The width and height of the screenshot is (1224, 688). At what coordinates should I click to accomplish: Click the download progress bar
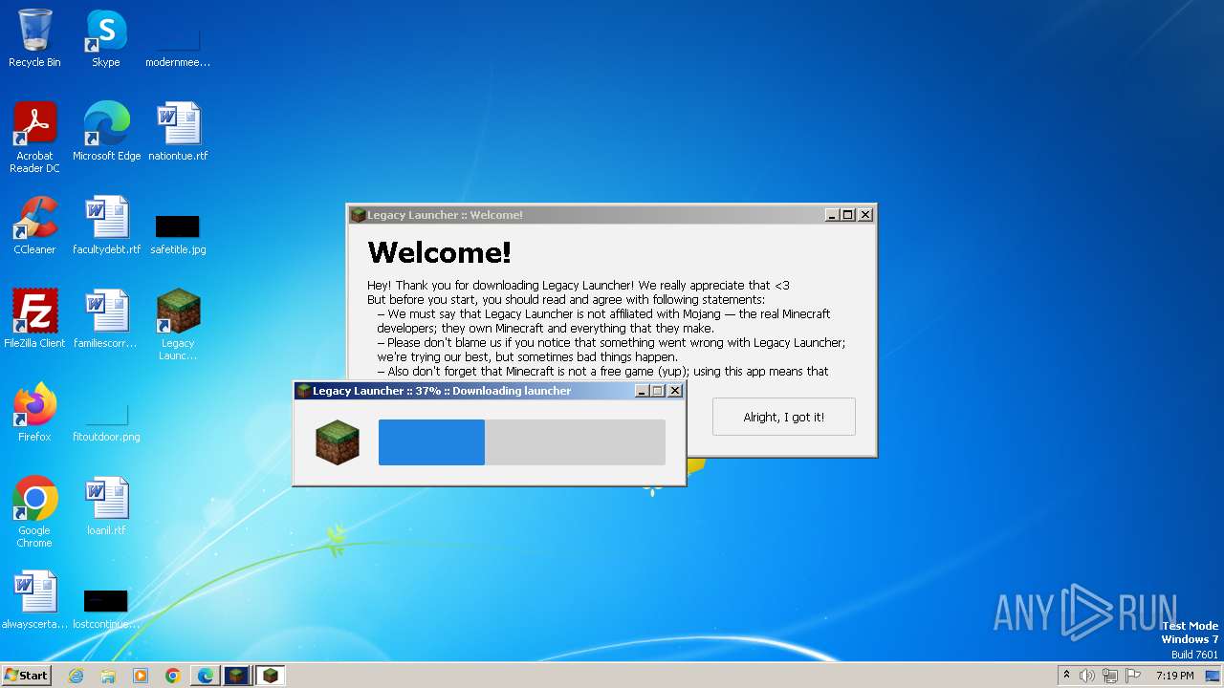[x=522, y=442]
